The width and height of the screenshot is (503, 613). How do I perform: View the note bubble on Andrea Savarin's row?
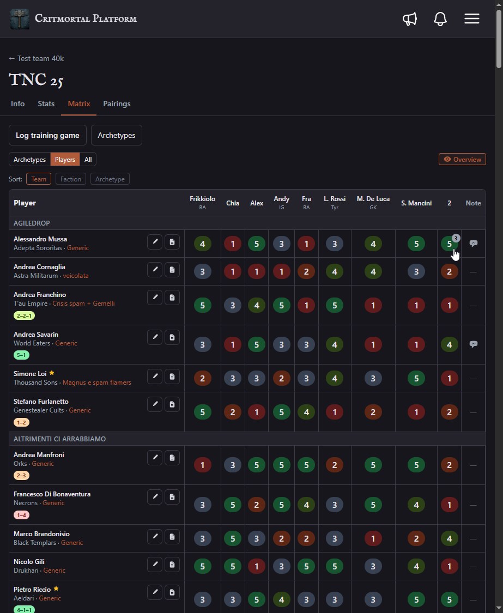473,344
